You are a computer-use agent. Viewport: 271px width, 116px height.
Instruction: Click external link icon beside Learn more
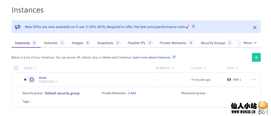click(174, 57)
